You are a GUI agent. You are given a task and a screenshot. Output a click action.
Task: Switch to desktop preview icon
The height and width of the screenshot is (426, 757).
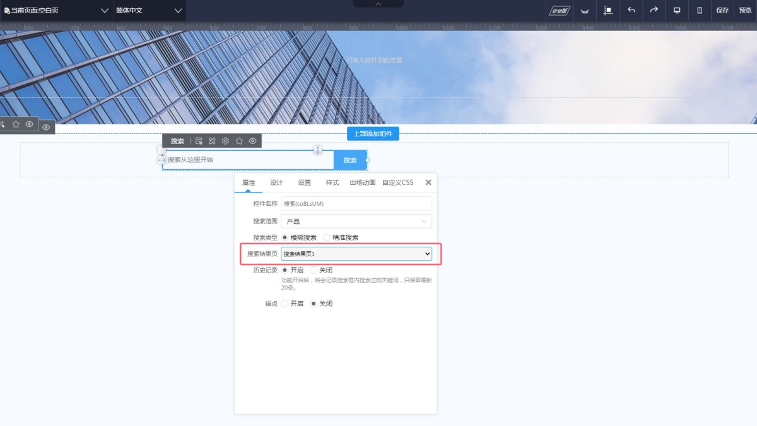point(677,10)
